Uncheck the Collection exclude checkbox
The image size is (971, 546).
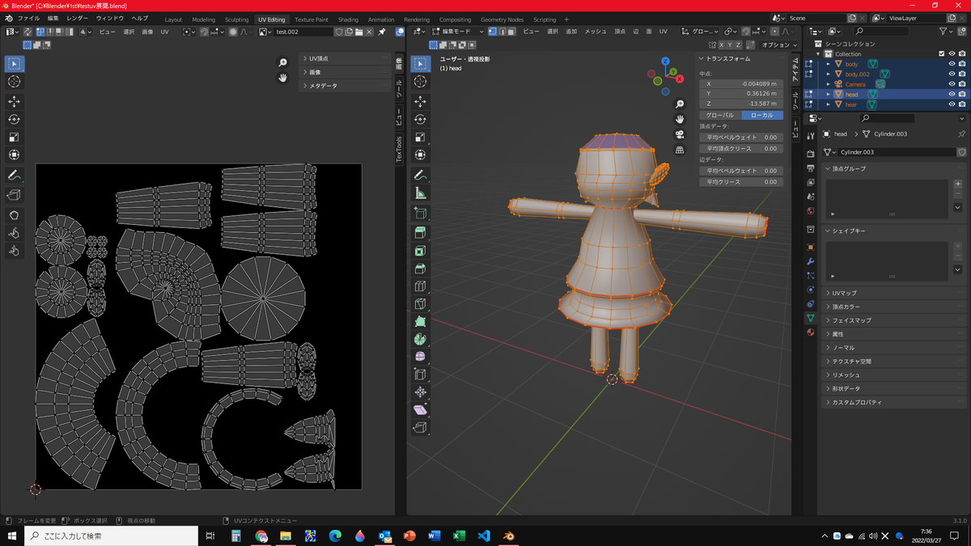[941, 53]
